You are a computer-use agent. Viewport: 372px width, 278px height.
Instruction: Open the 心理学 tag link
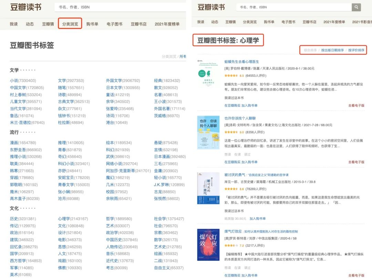[64, 219]
